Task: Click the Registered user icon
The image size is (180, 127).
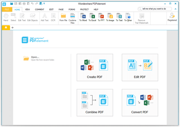Action: point(172,17)
